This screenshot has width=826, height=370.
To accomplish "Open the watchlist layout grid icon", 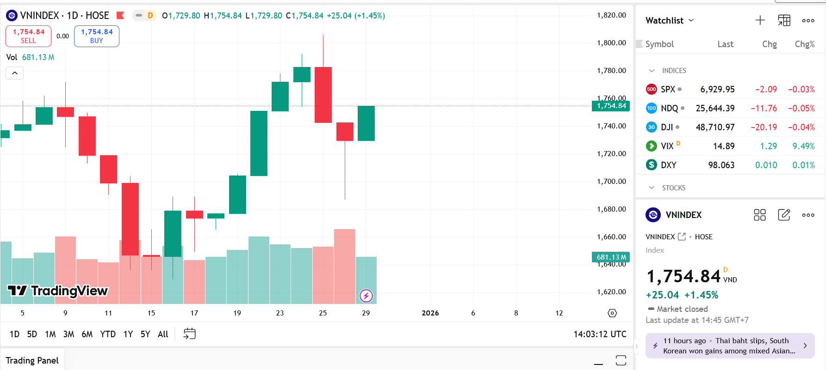I will pos(784,20).
